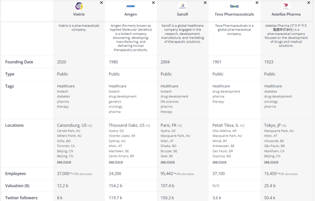Click the Sanofi logo icon
This screenshot has height=201, width=315.
click(x=182, y=6)
